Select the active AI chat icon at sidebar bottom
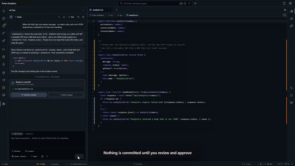This screenshot has width=295, height=166. point(4,104)
